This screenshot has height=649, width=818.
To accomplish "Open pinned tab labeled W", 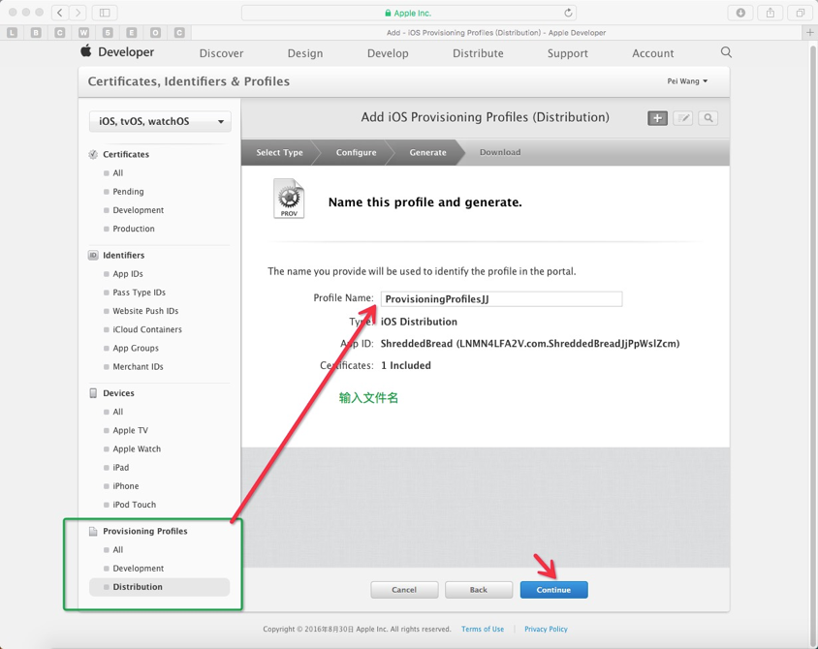I will coord(83,32).
